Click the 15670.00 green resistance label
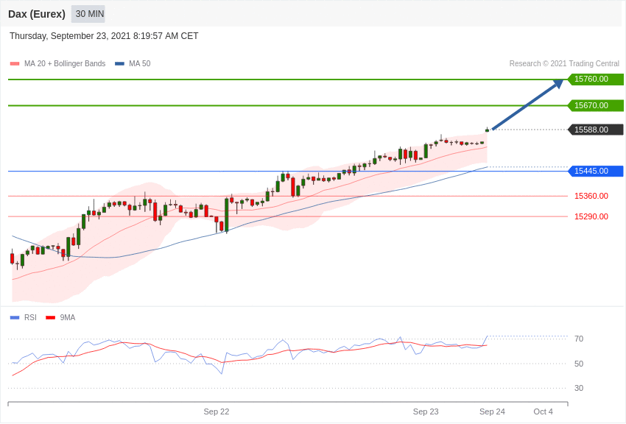 coord(595,105)
